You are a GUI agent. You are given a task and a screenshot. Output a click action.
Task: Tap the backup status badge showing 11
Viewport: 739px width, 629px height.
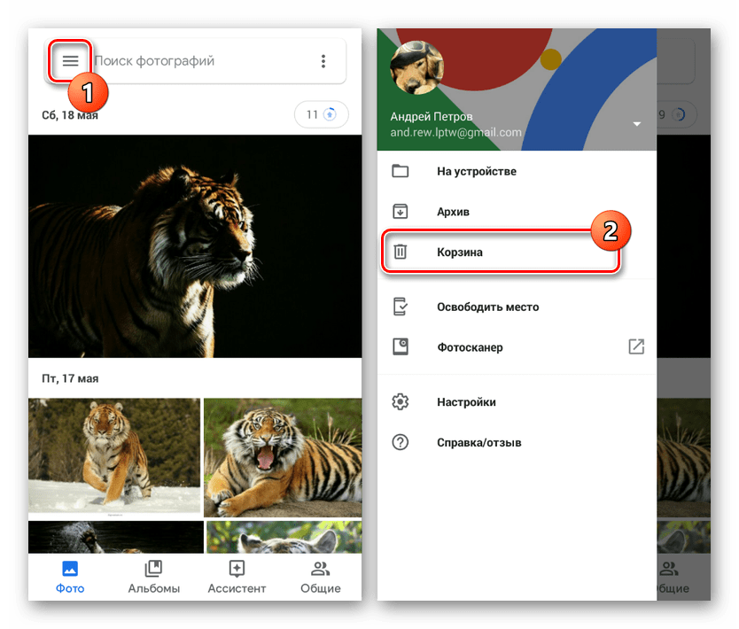[x=321, y=114]
